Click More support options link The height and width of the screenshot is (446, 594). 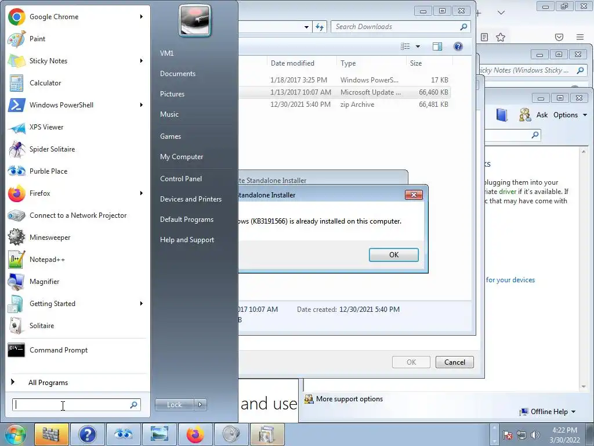349,399
